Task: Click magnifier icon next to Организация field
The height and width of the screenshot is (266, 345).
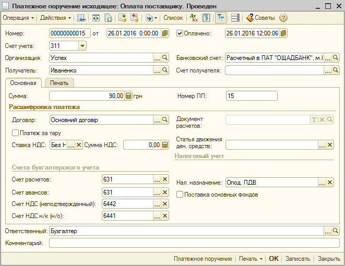Action: point(165,57)
